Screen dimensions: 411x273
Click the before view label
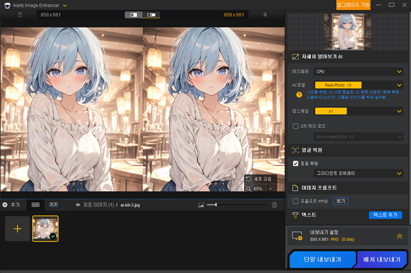point(20,15)
